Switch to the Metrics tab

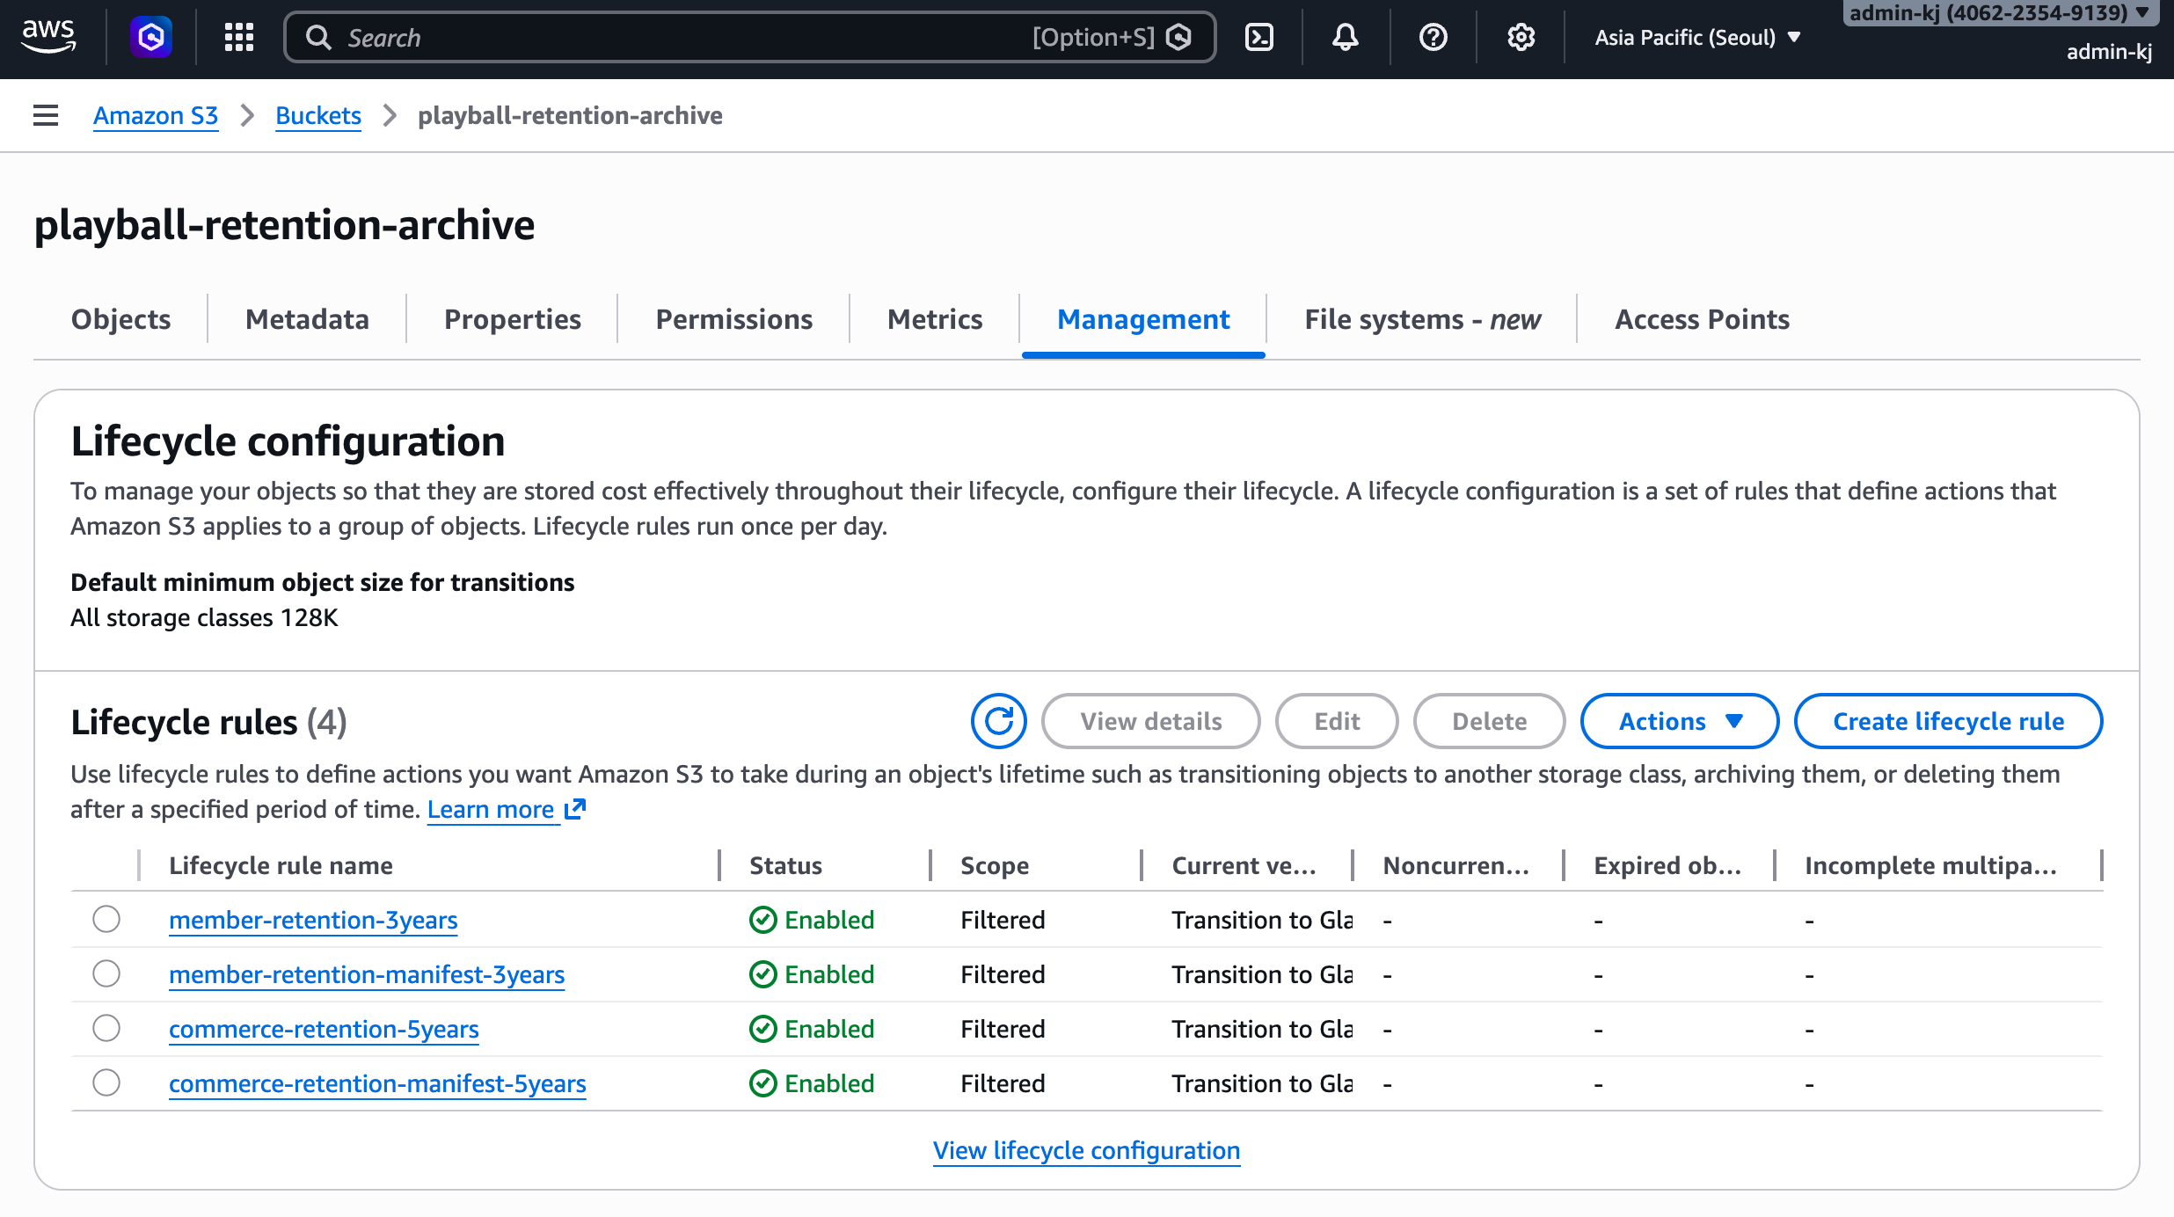pos(934,319)
